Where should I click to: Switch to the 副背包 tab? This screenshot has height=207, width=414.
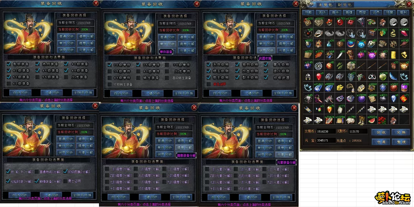(x=344, y=5)
